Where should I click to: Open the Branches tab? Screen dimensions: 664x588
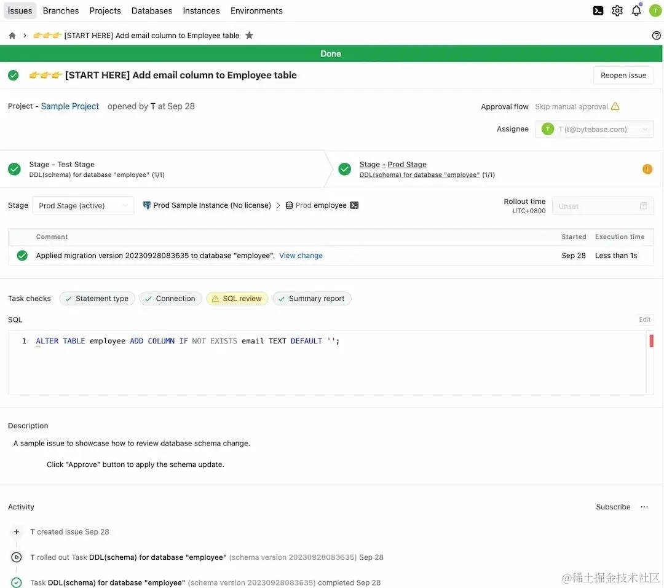pos(60,10)
